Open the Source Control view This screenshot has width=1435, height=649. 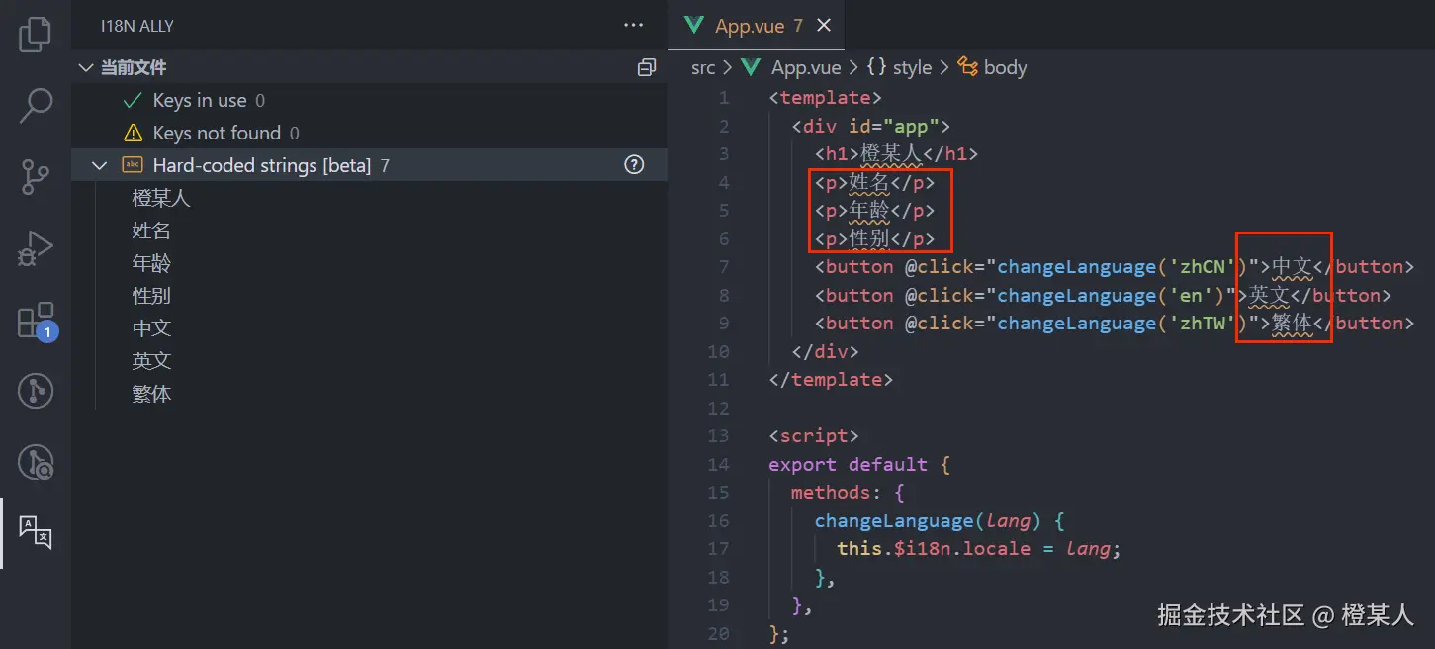pos(36,177)
